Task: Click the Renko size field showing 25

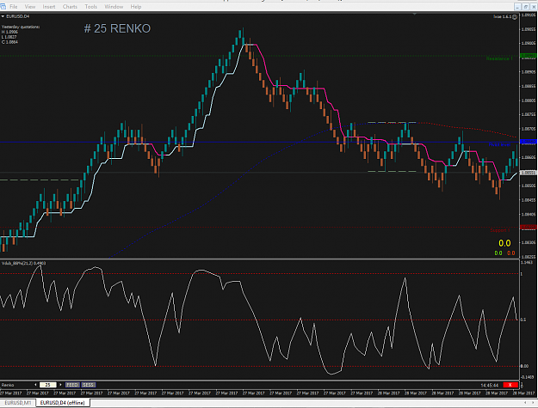Action: click(x=47, y=385)
